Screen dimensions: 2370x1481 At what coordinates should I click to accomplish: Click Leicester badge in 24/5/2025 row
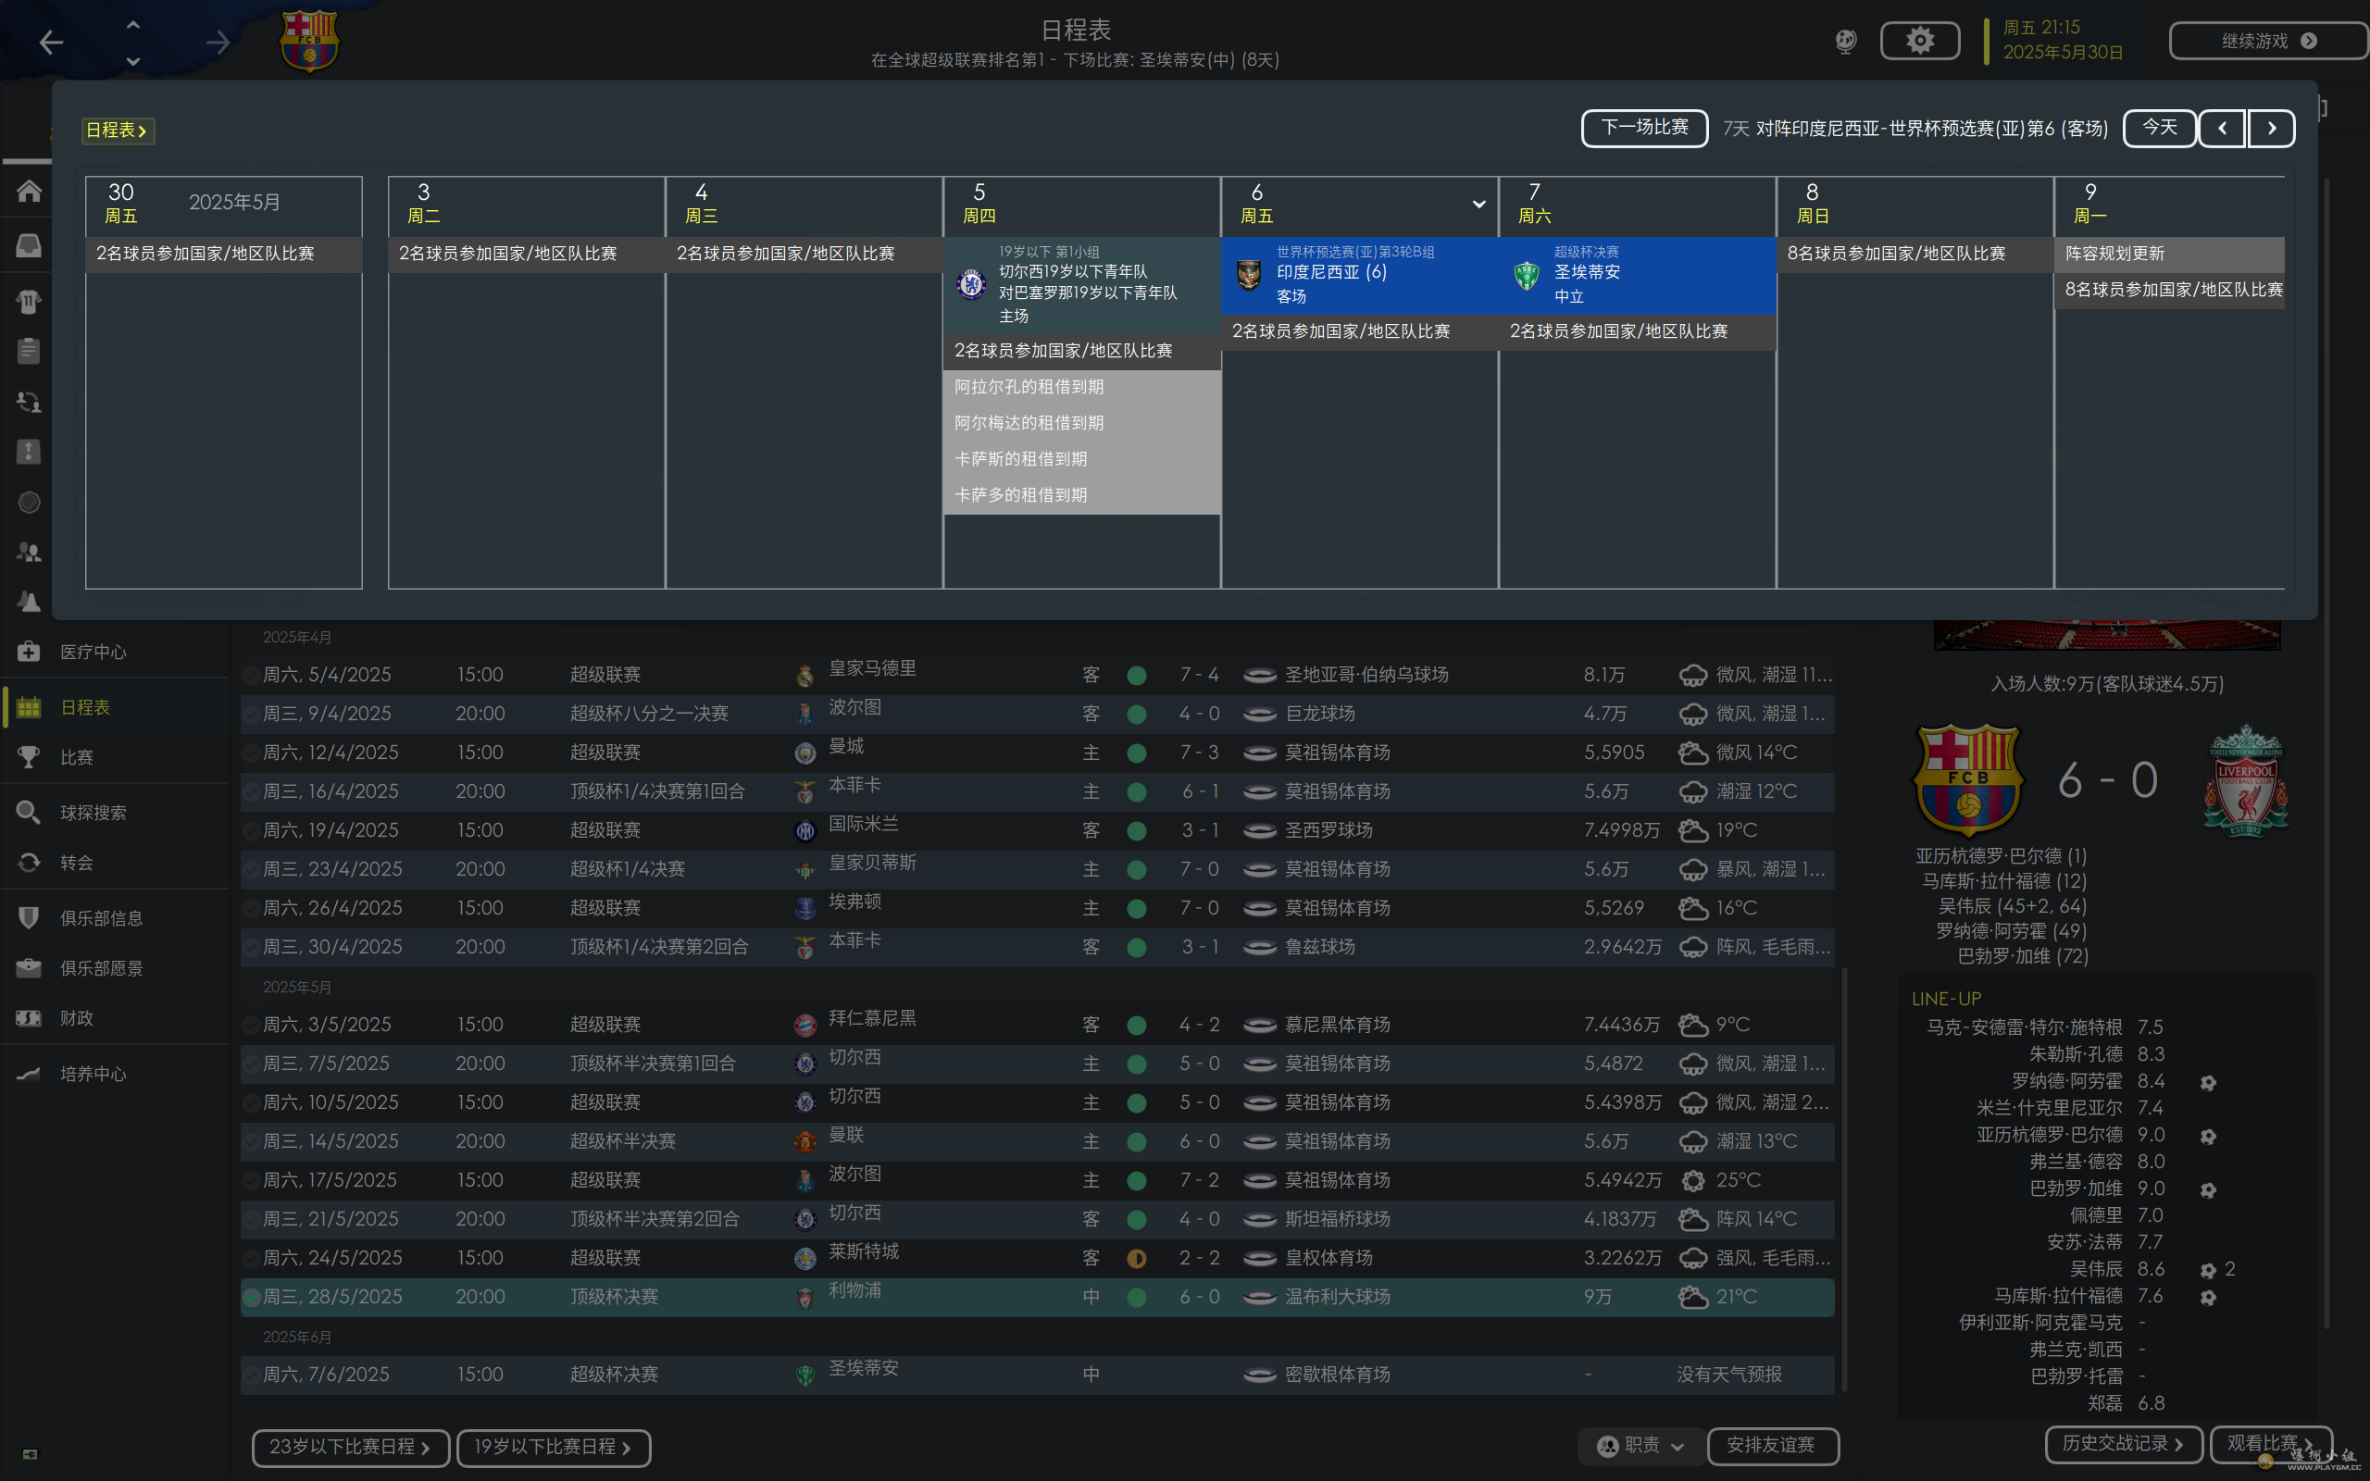click(x=805, y=1259)
